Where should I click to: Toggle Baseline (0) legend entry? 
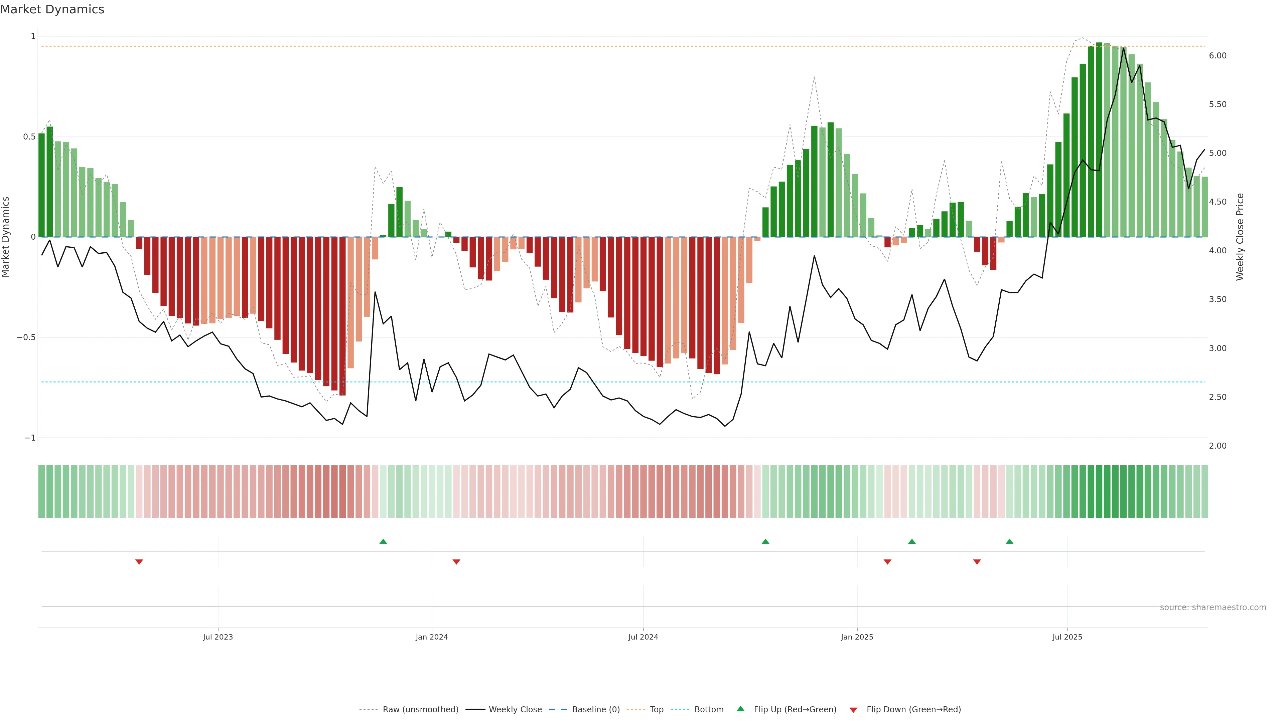click(596, 709)
